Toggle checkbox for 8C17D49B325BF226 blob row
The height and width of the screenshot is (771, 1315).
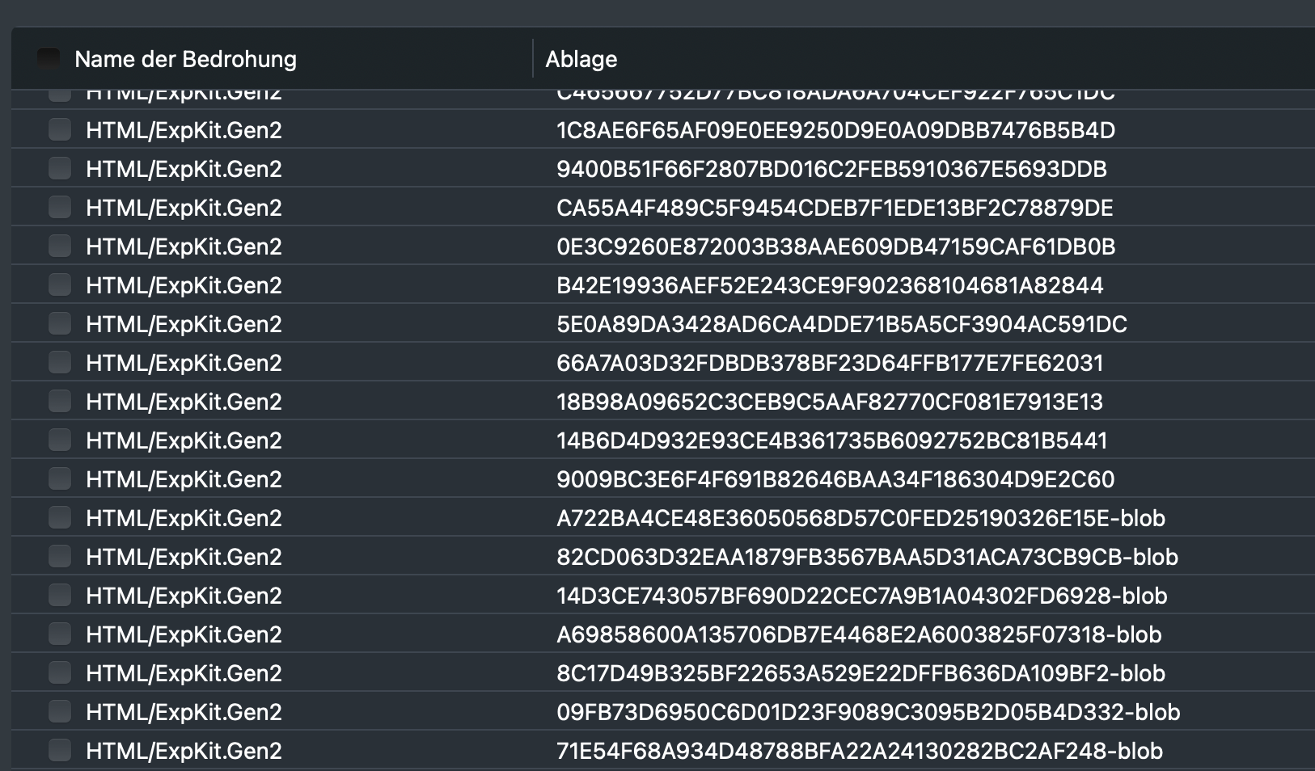coord(60,672)
